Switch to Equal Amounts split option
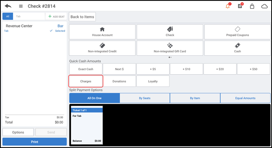This screenshot has width=272, height=148. (x=245, y=98)
